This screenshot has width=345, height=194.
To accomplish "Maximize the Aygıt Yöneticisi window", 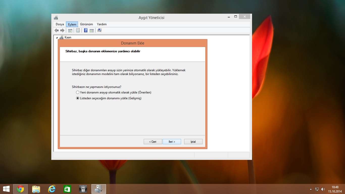I will coord(235,17).
